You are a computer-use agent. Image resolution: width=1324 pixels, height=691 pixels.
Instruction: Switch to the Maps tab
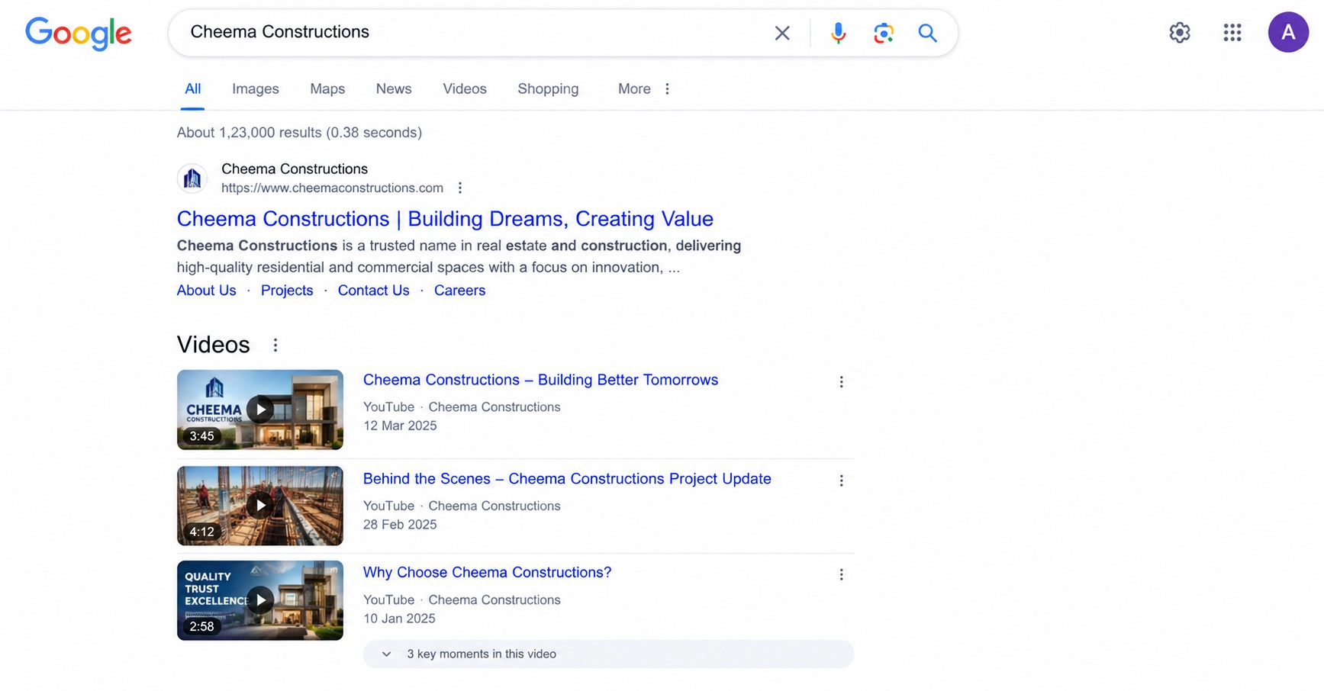[x=327, y=88]
